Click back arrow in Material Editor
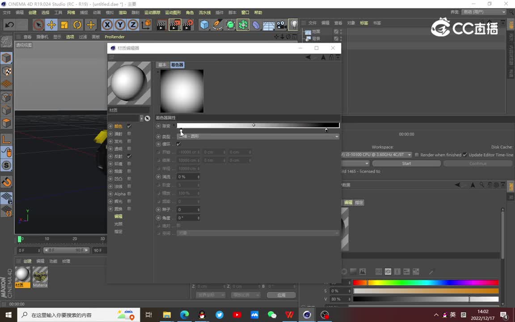Screen dimensions: 515x322 click(308, 57)
